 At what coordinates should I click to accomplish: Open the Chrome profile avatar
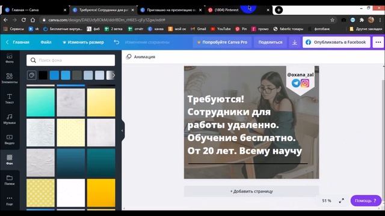pos(371,20)
